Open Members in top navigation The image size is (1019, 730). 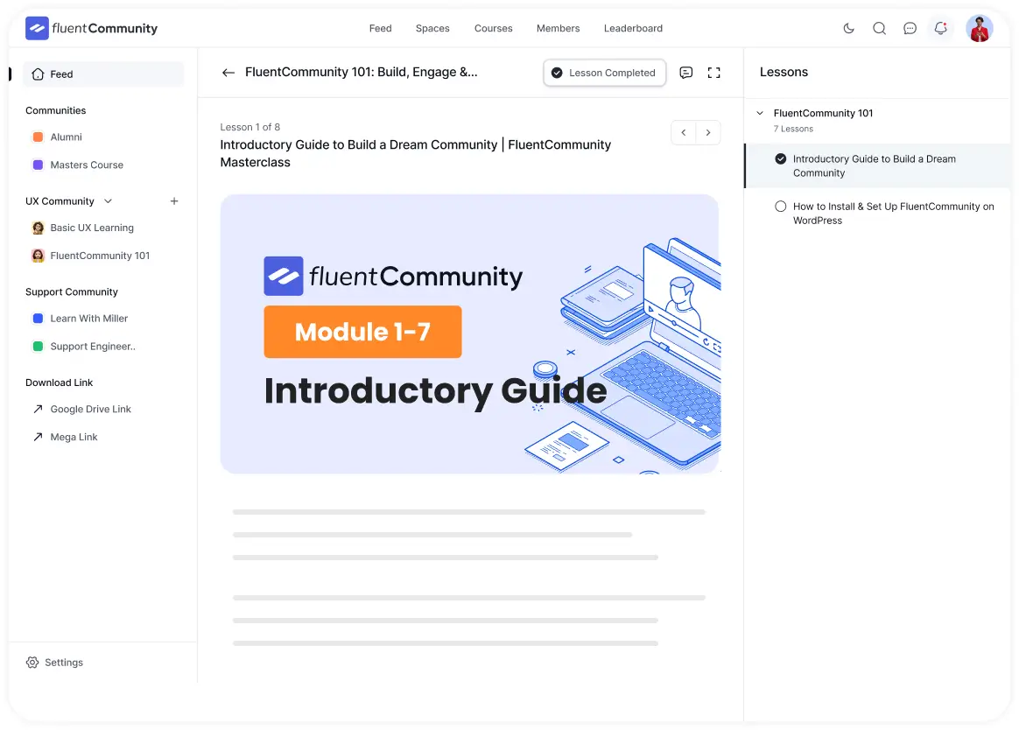tap(558, 28)
